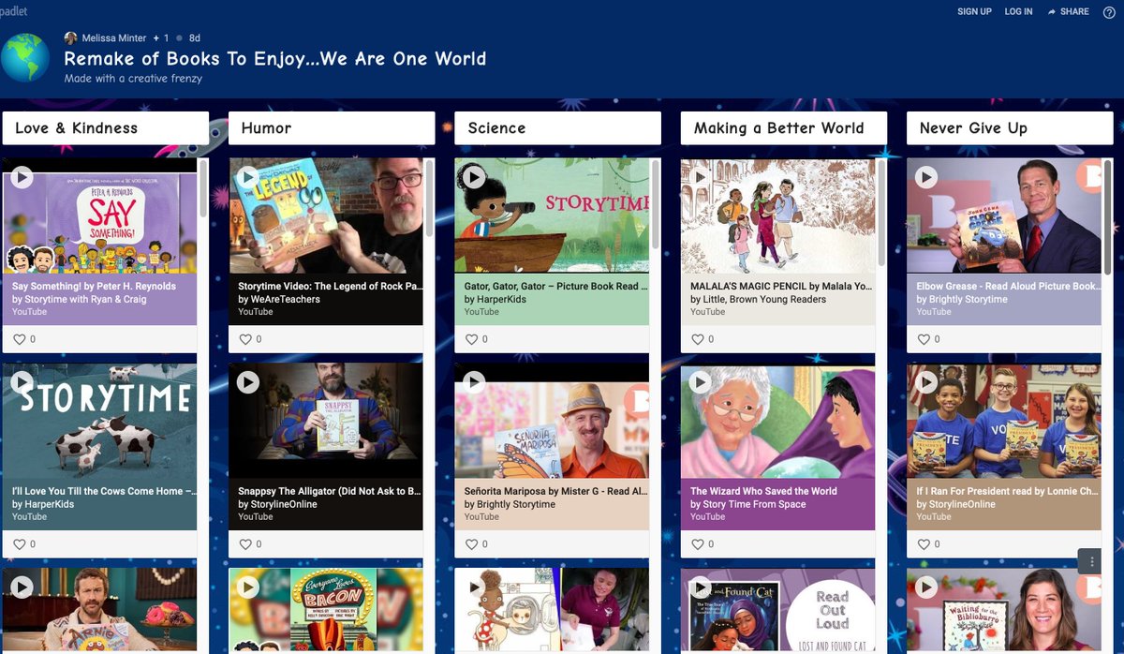This screenshot has width=1124, height=654.
Task: Open the Lost and Found Cat thumbnail
Action: pos(778,611)
